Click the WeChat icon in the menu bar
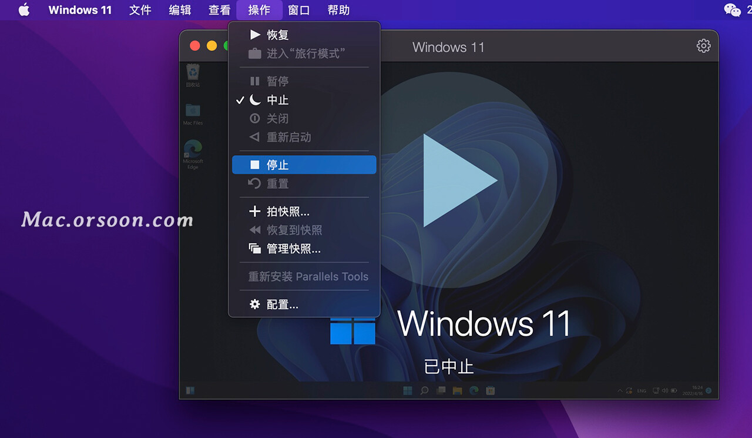The height and width of the screenshot is (438, 752). [732, 10]
